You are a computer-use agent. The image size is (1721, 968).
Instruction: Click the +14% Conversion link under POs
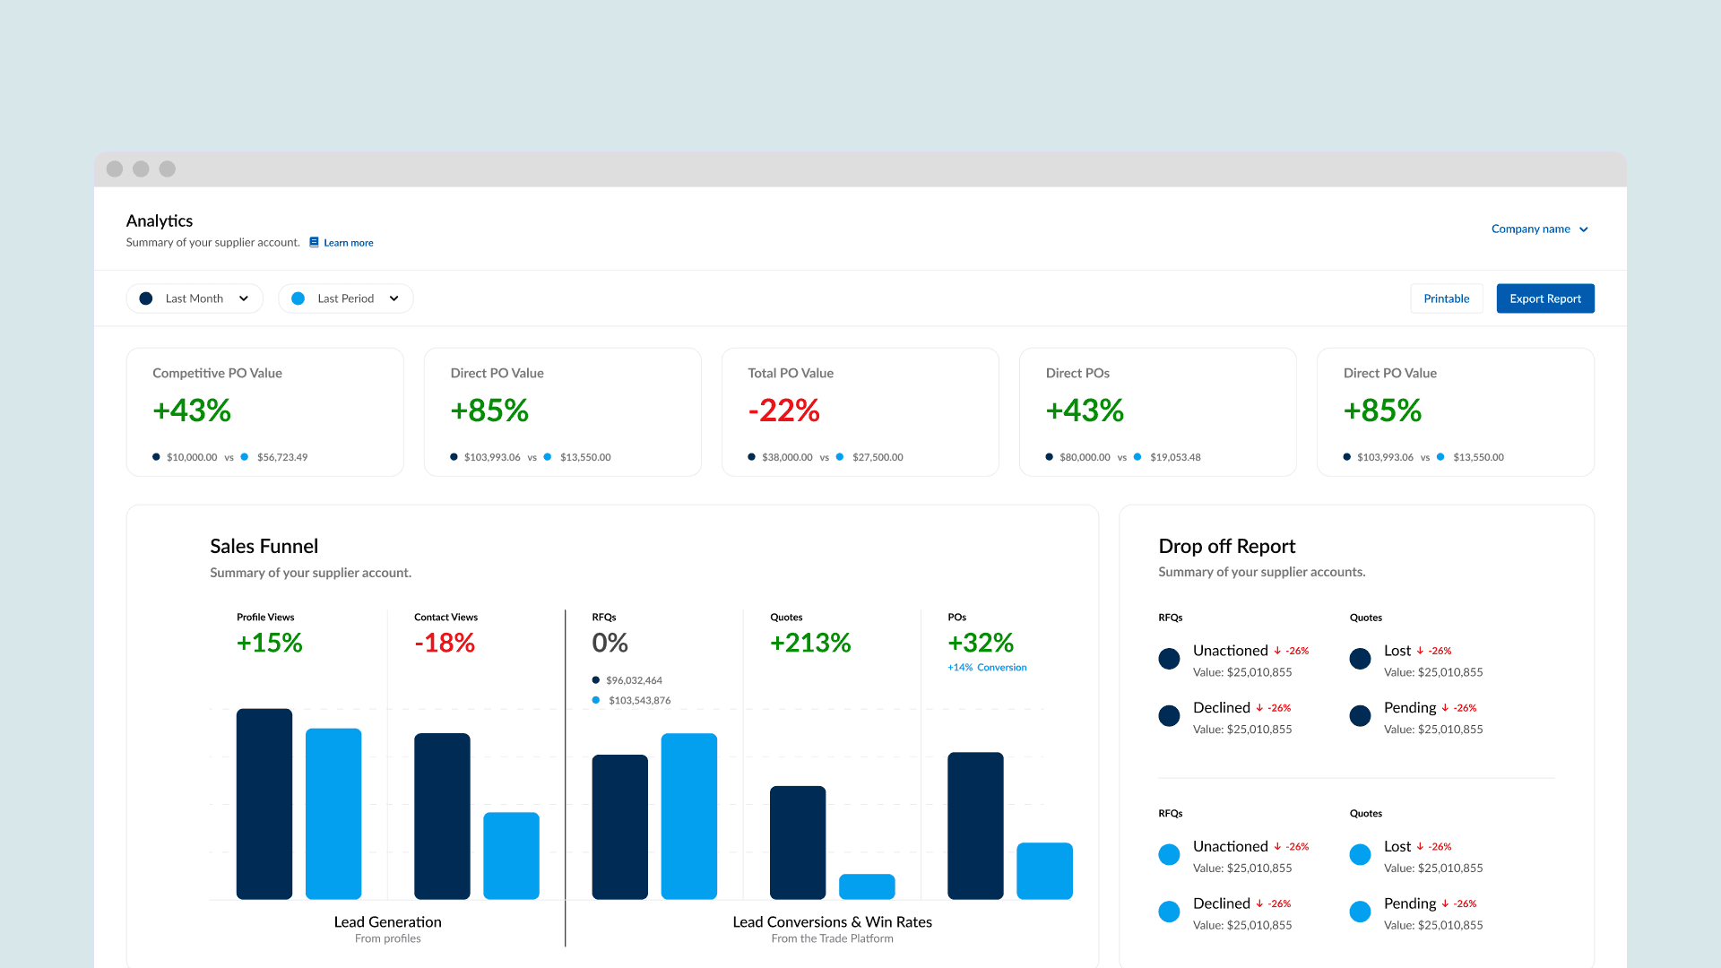(x=987, y=668)
